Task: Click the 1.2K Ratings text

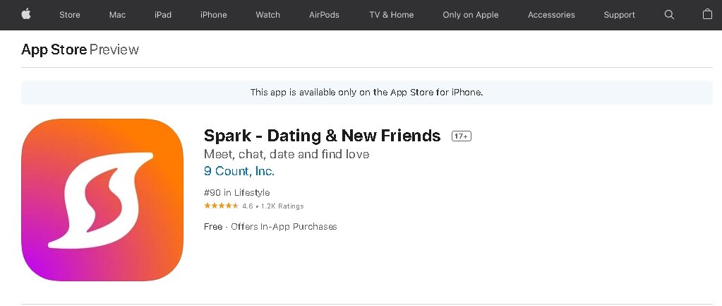Action: tap(282, 206)
